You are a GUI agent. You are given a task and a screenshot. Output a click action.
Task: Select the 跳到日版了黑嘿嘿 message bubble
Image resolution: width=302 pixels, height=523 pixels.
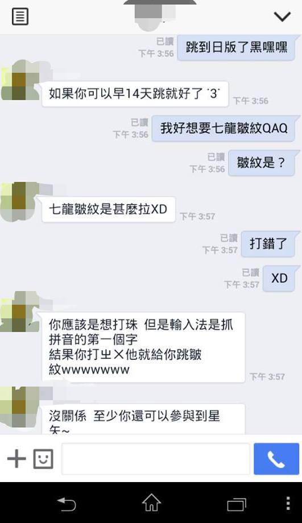(236, 47)
